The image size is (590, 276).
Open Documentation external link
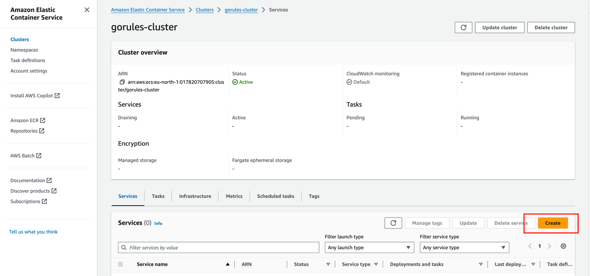28,180
